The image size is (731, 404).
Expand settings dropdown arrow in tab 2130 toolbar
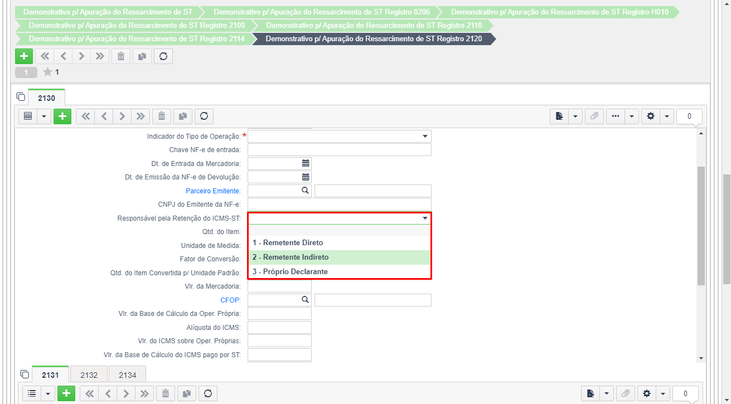click(666, 116)
